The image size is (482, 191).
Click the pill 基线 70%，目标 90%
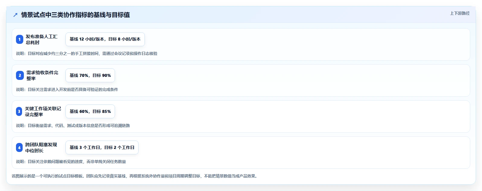click(90, 75)
